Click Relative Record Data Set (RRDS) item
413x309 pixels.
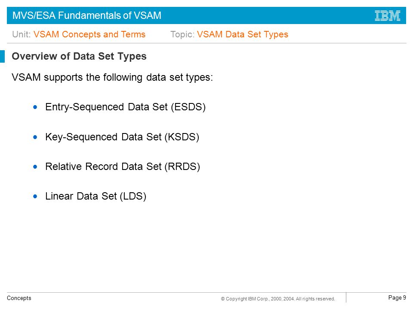[123, 167]
